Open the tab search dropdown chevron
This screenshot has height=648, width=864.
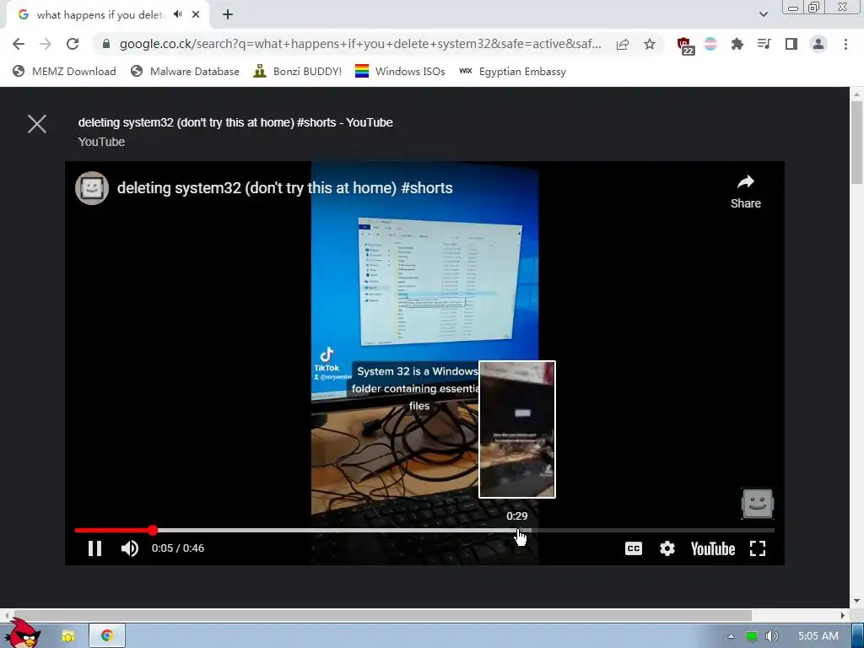(763, 14)
